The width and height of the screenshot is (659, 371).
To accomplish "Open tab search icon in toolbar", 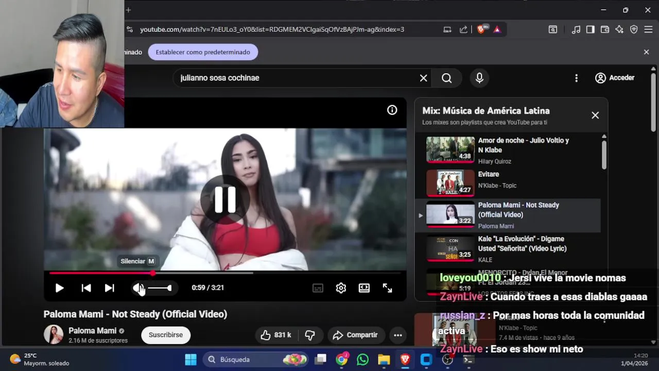I will tap(552, 29).
